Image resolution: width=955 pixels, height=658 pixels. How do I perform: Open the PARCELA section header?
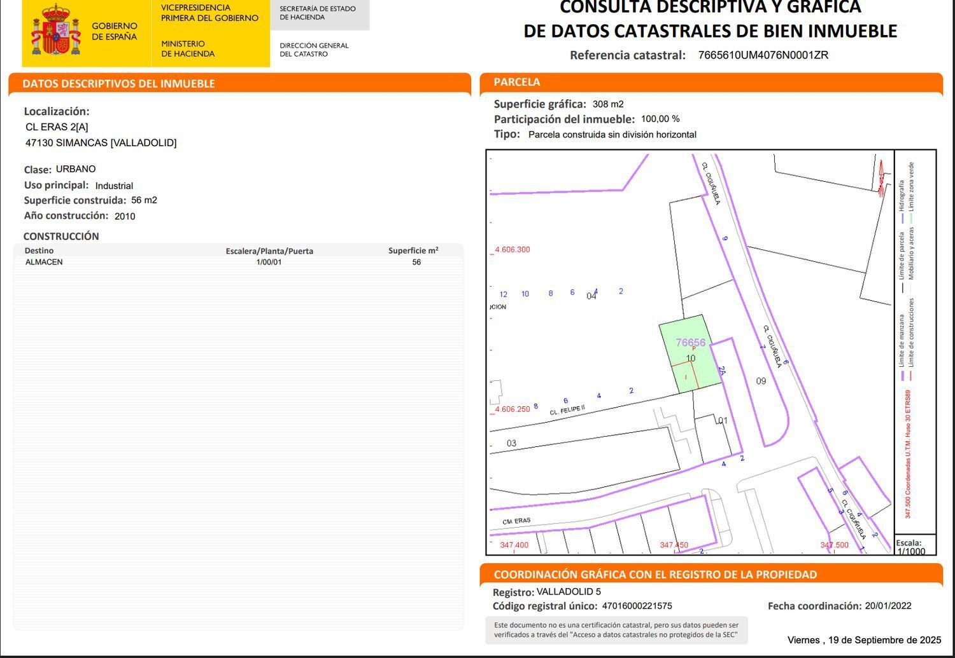(x=516, y=82)
